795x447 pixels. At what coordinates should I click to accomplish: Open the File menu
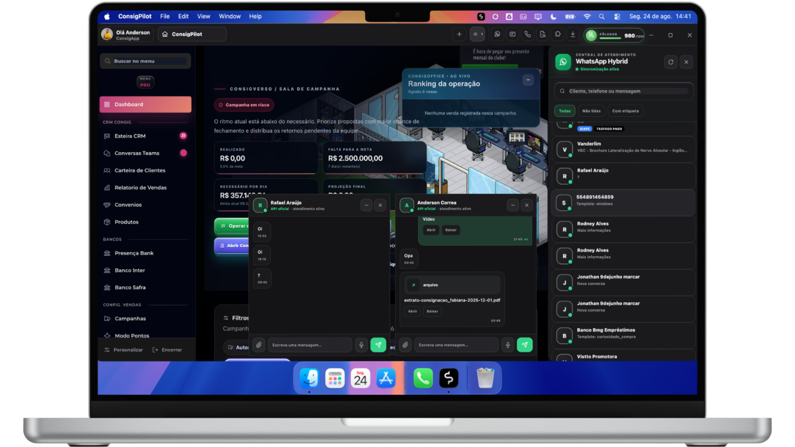[x=165, y=16]
